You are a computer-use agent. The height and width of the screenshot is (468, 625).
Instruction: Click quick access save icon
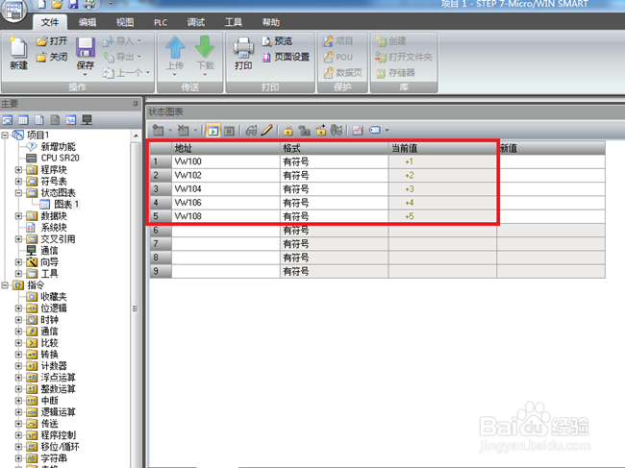tap(73, 5)
